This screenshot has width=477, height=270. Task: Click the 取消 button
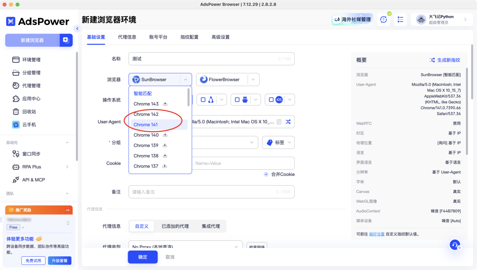pyautogui.click(x=170, y=257)
